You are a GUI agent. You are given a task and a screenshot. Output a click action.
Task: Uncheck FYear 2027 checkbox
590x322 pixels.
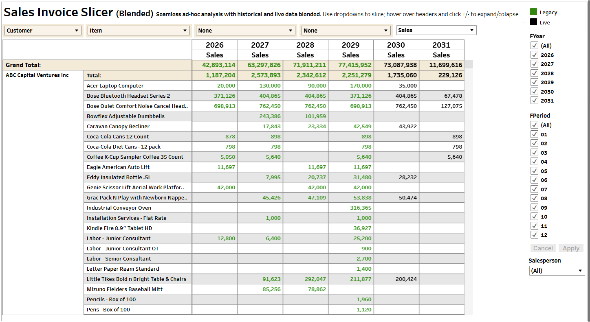[535, 64]
